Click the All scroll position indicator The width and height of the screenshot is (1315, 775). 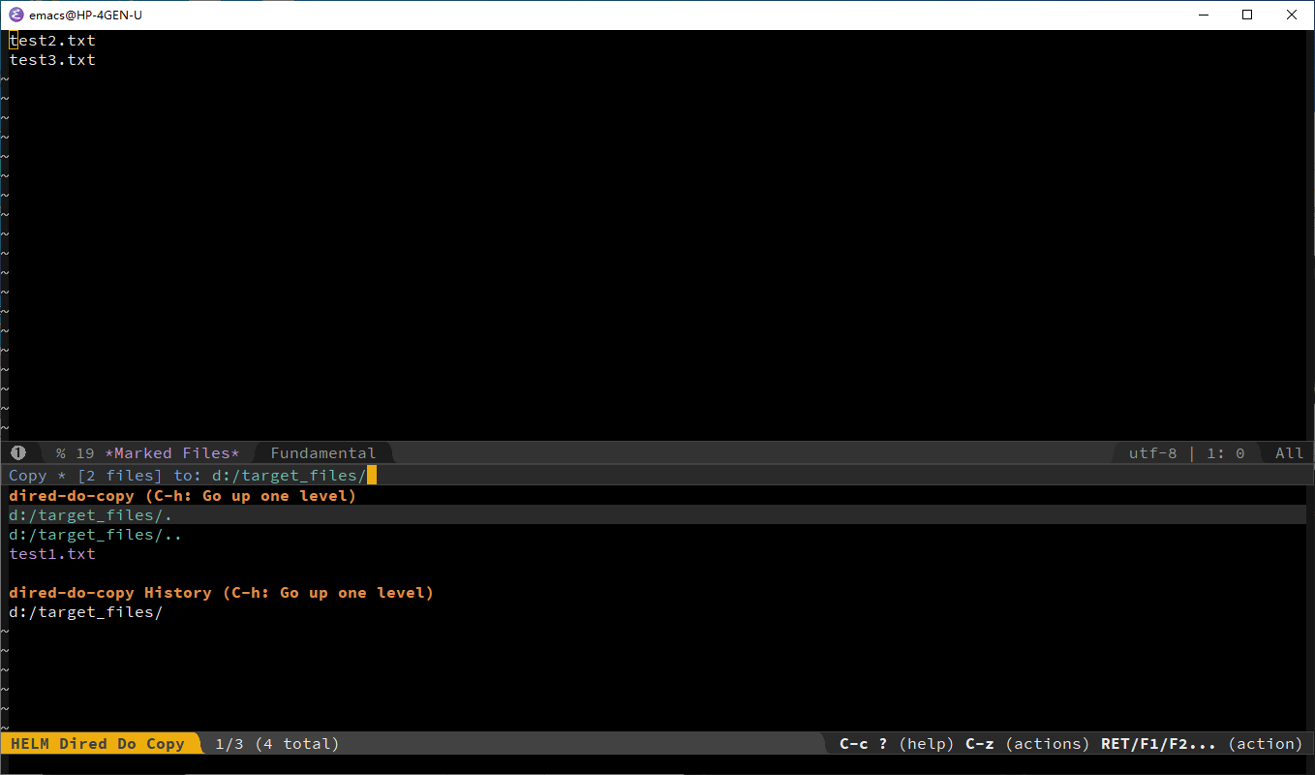[x=1288, y=452]
